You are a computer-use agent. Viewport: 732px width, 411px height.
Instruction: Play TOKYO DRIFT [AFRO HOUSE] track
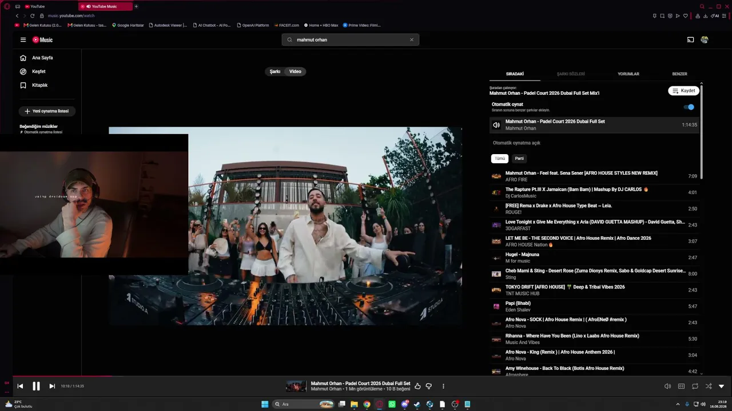[594, 290]
